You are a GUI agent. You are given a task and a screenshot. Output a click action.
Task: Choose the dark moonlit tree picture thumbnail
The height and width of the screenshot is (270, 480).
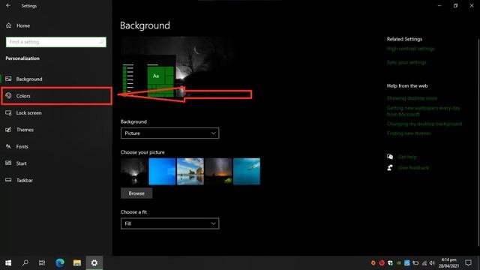[x=134, y=172]
